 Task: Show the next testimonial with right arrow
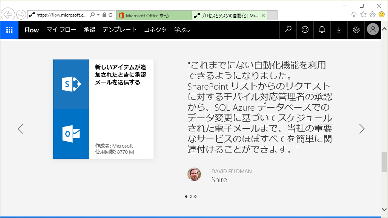[x=362, y=129]
